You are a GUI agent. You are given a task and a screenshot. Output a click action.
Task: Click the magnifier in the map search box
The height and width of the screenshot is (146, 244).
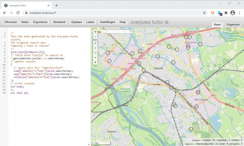[131, 31]
